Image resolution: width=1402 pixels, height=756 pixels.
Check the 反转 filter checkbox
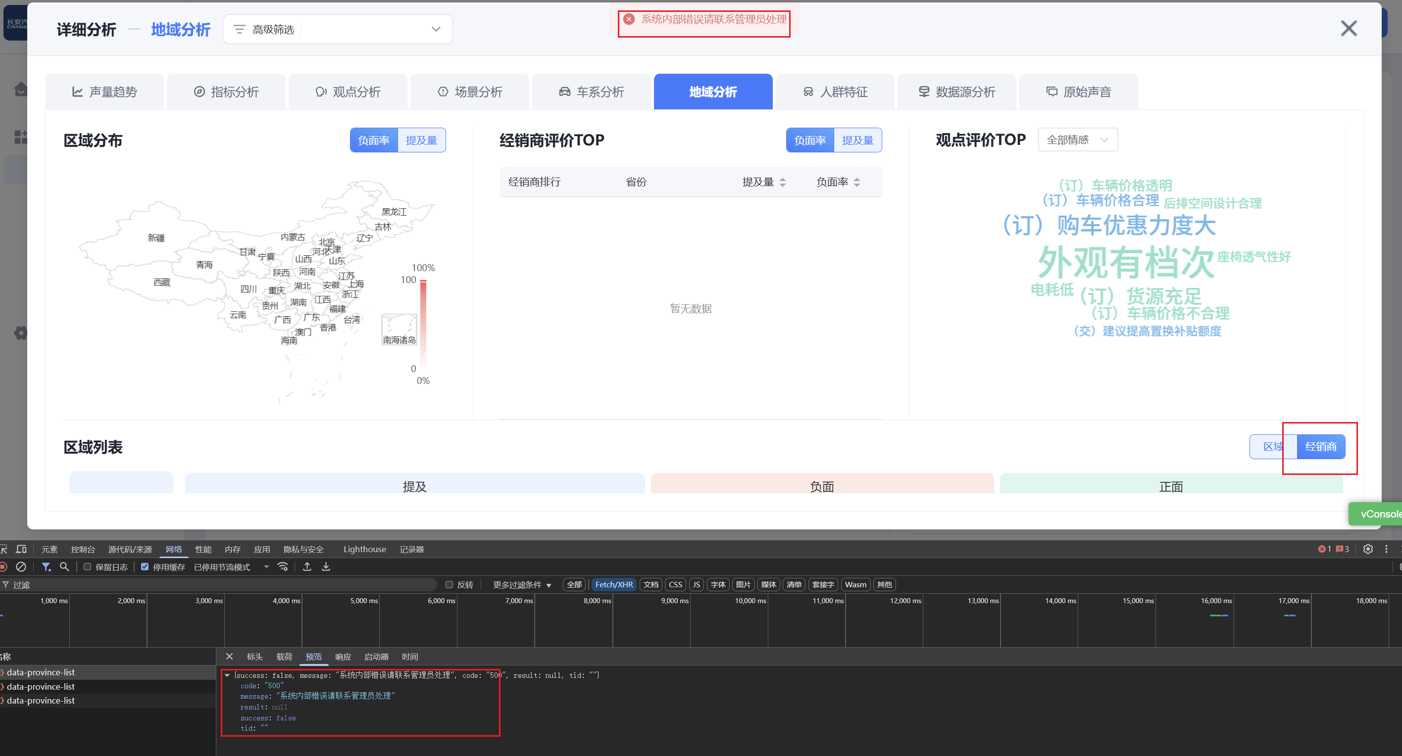tap(449, 585)
